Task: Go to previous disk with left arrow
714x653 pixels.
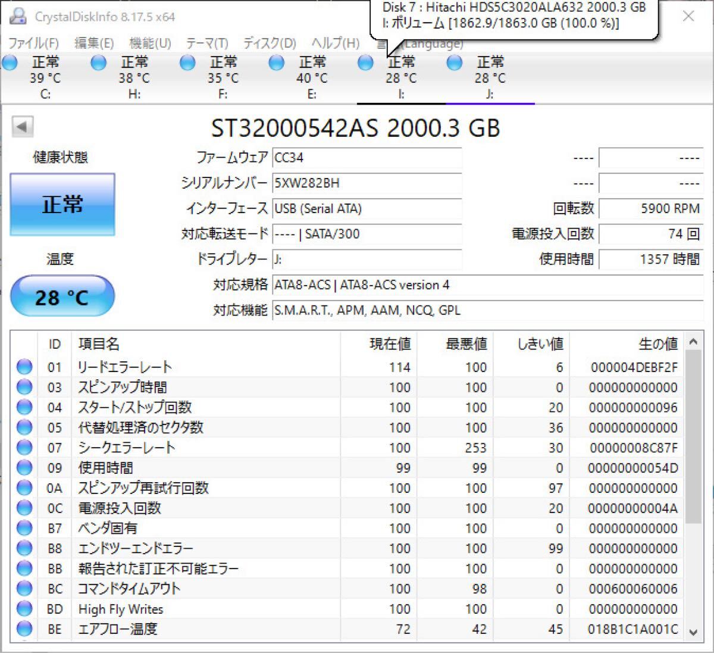Action: (x=22, y=126)
